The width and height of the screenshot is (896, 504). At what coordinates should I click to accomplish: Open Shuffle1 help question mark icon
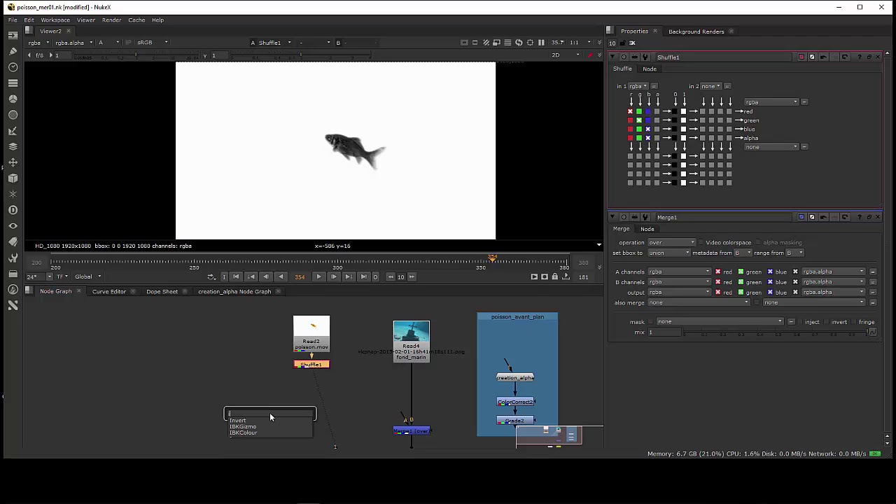click(x=860, y=57)
